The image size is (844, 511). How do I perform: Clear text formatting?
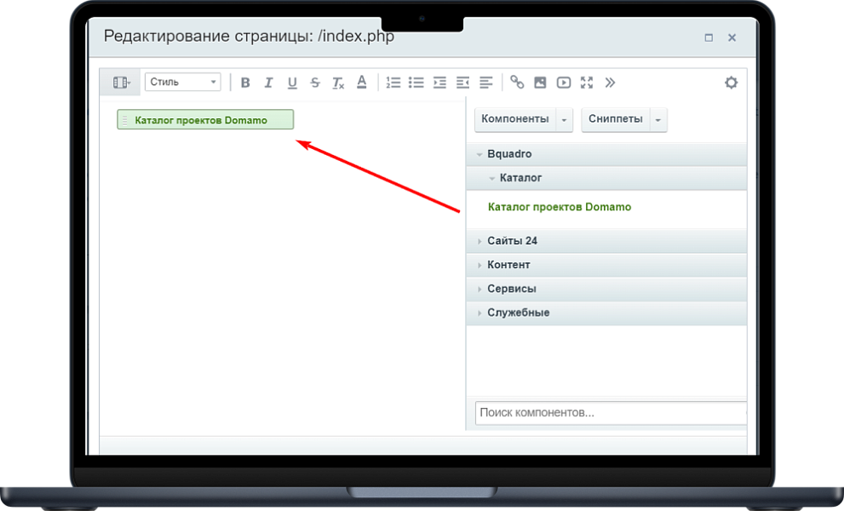point(338,83)
